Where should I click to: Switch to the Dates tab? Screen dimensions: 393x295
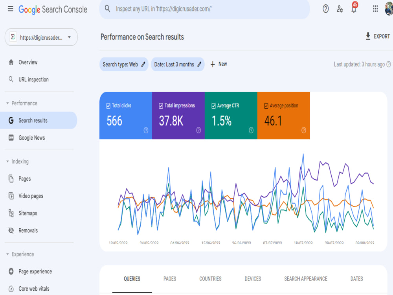357,279
